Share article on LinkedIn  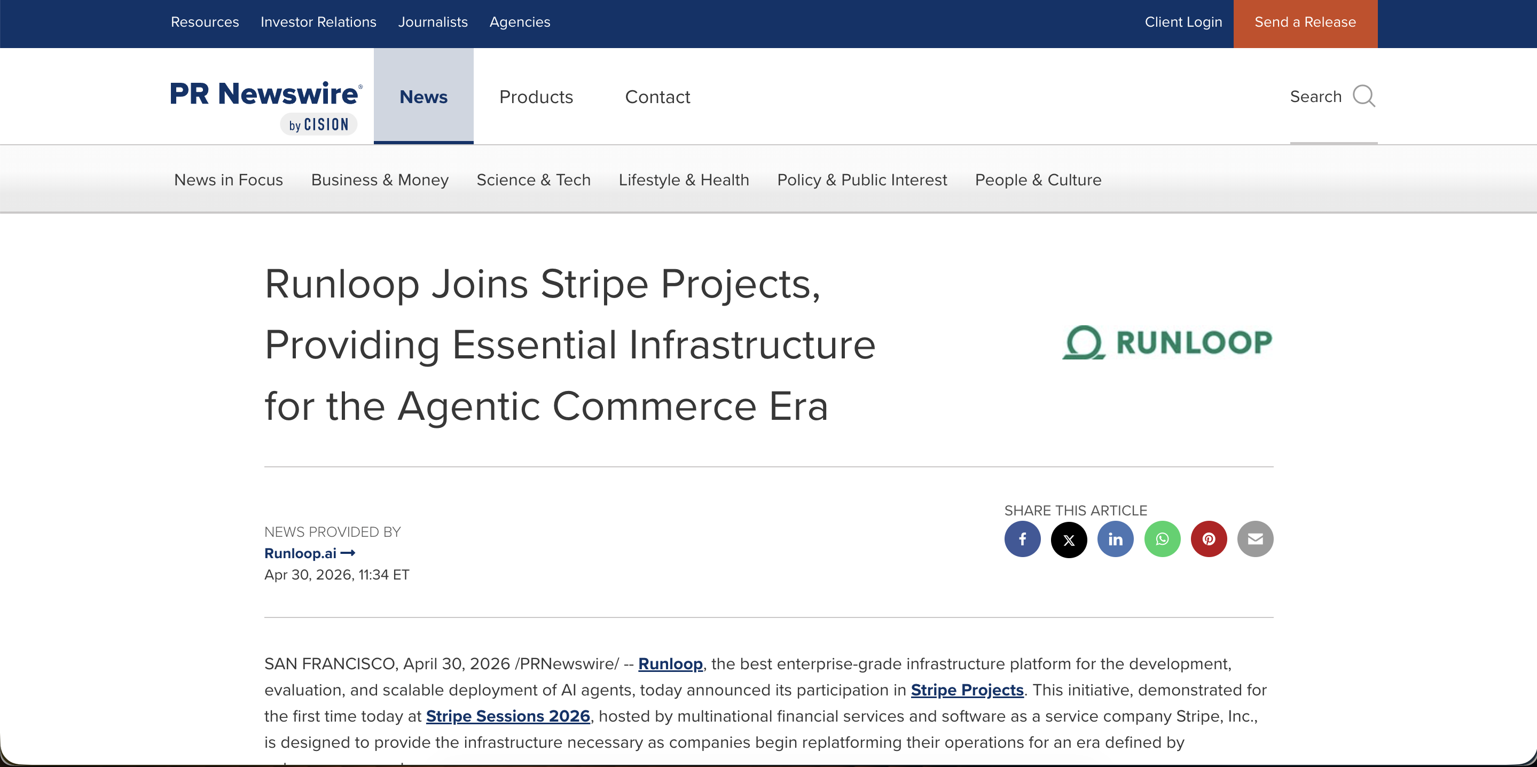pos(1115,539)
